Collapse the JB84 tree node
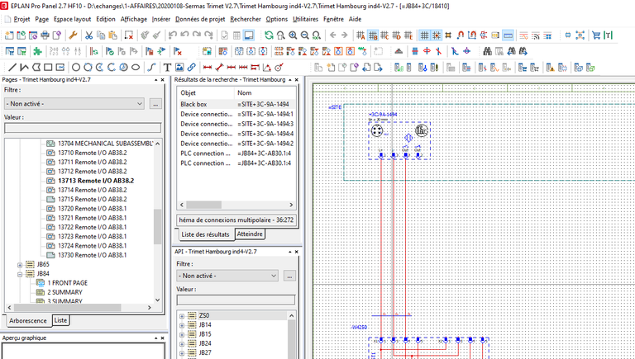This screenshot has height=359, width=635. (x=20, y=274)
